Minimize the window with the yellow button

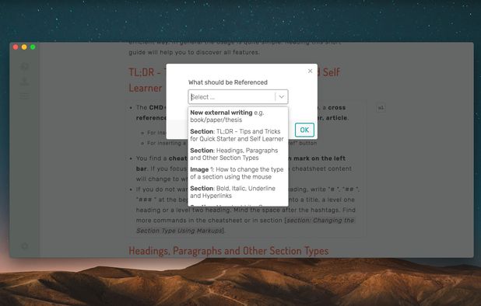[x=24, y=47]
